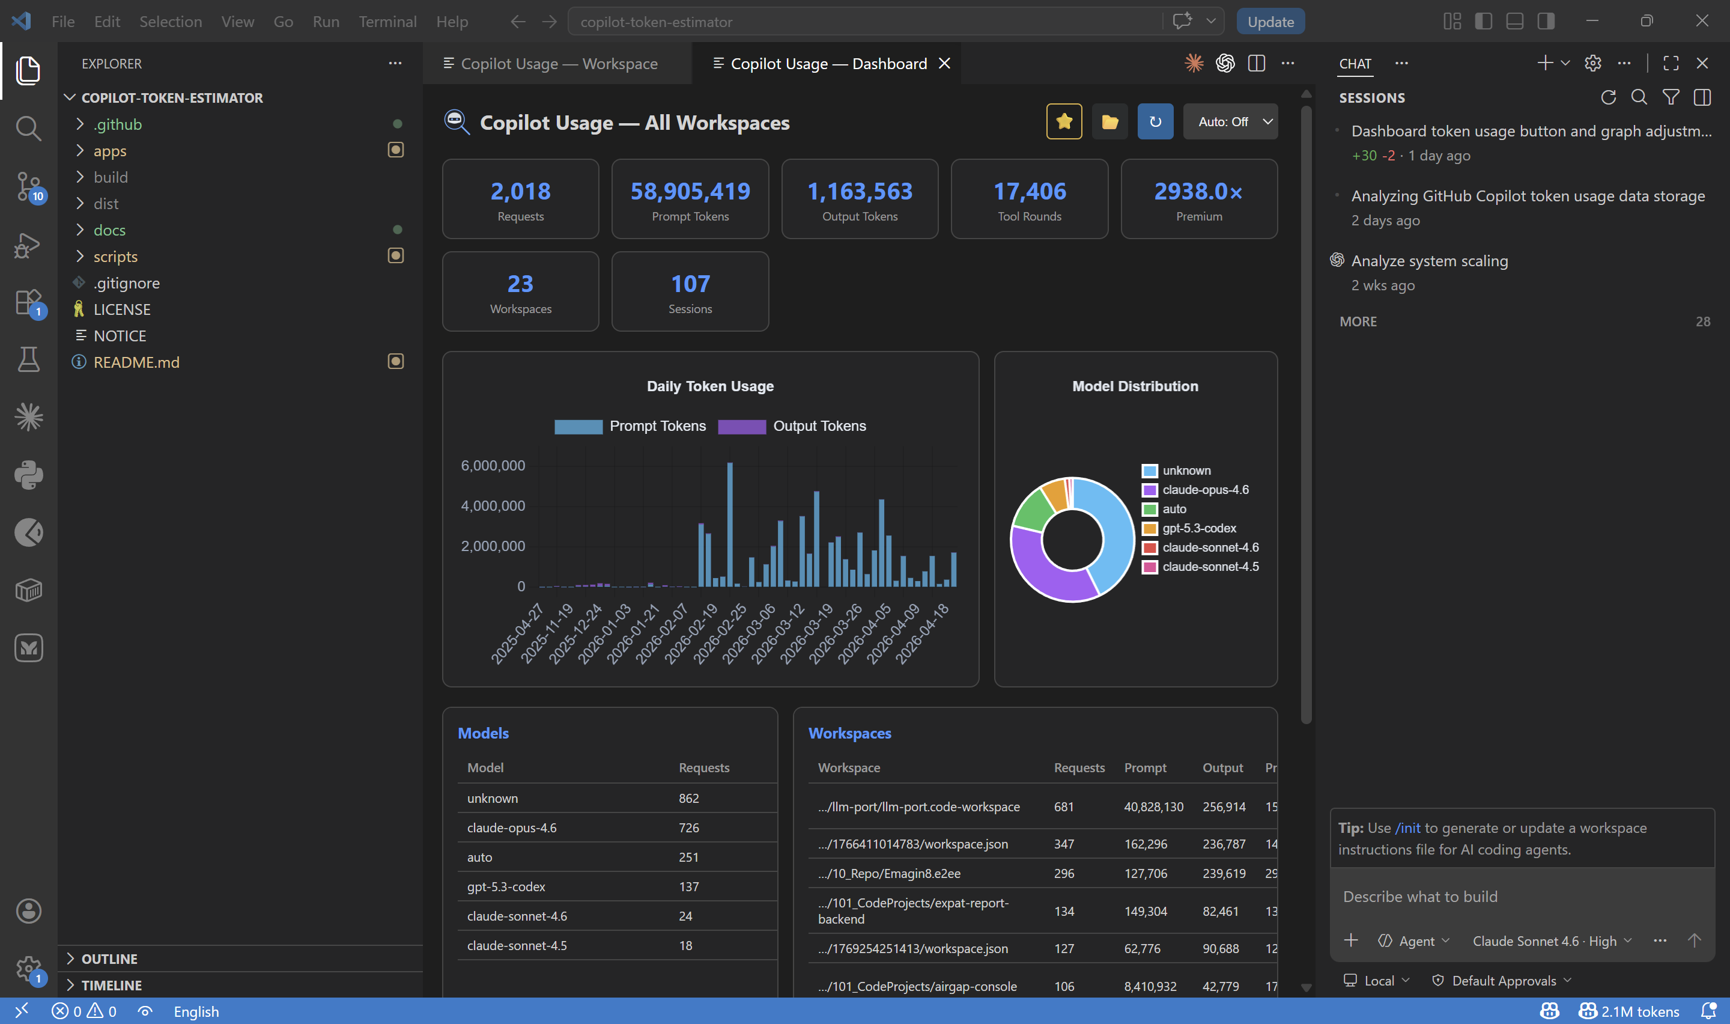Click the copilot-token-estimator command center search
Viewport: 1730px width, 1024px height.
coord(864,22)
